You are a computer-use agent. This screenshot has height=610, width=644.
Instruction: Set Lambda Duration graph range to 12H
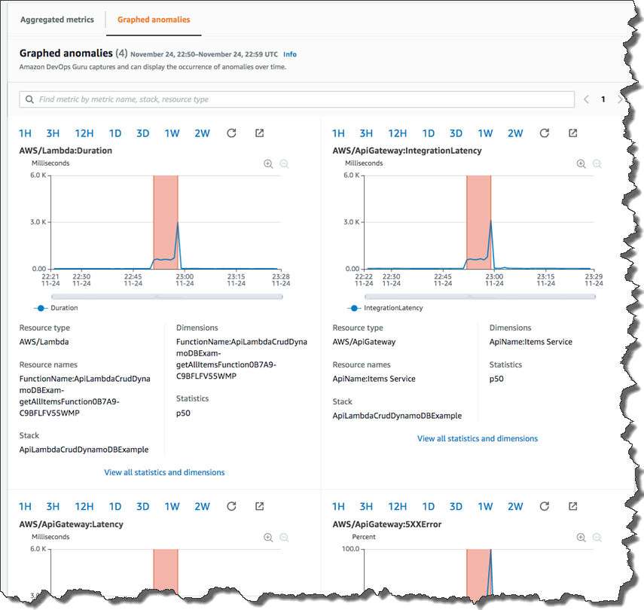[x=84, y=133]
